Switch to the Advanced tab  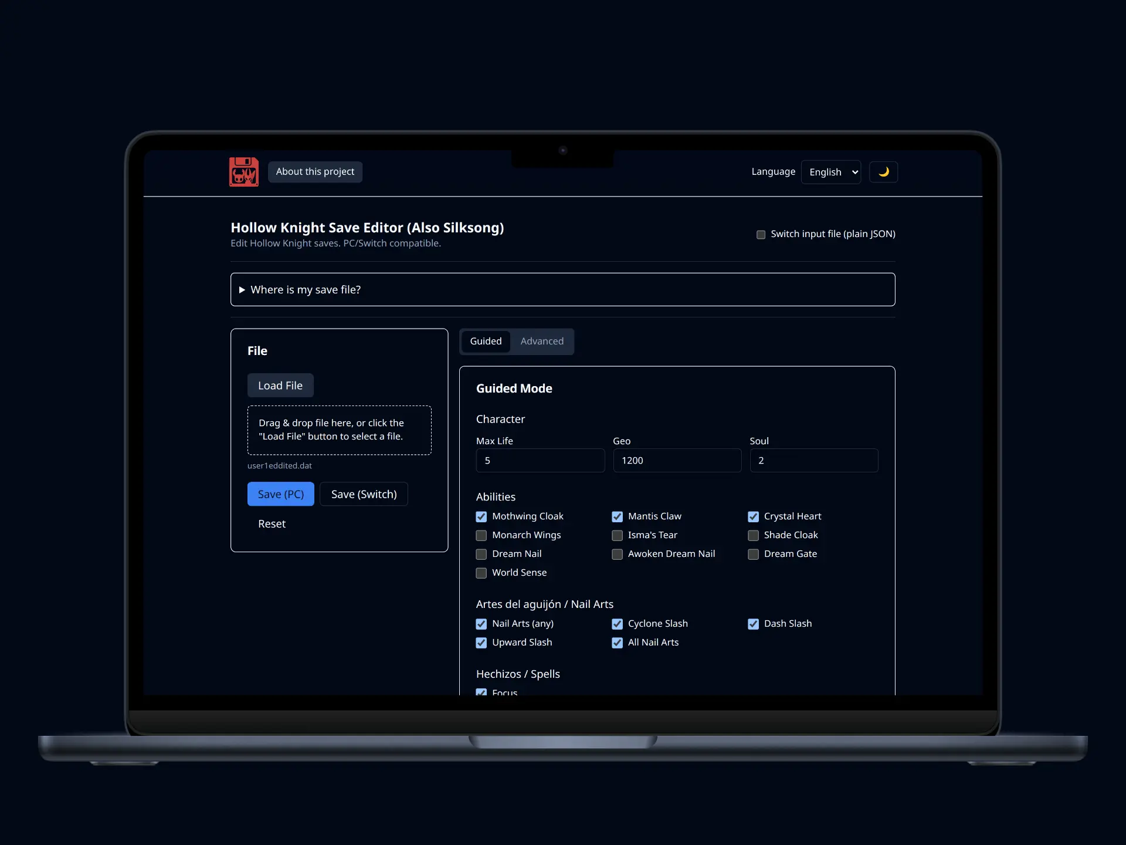(x=541, y=342)
